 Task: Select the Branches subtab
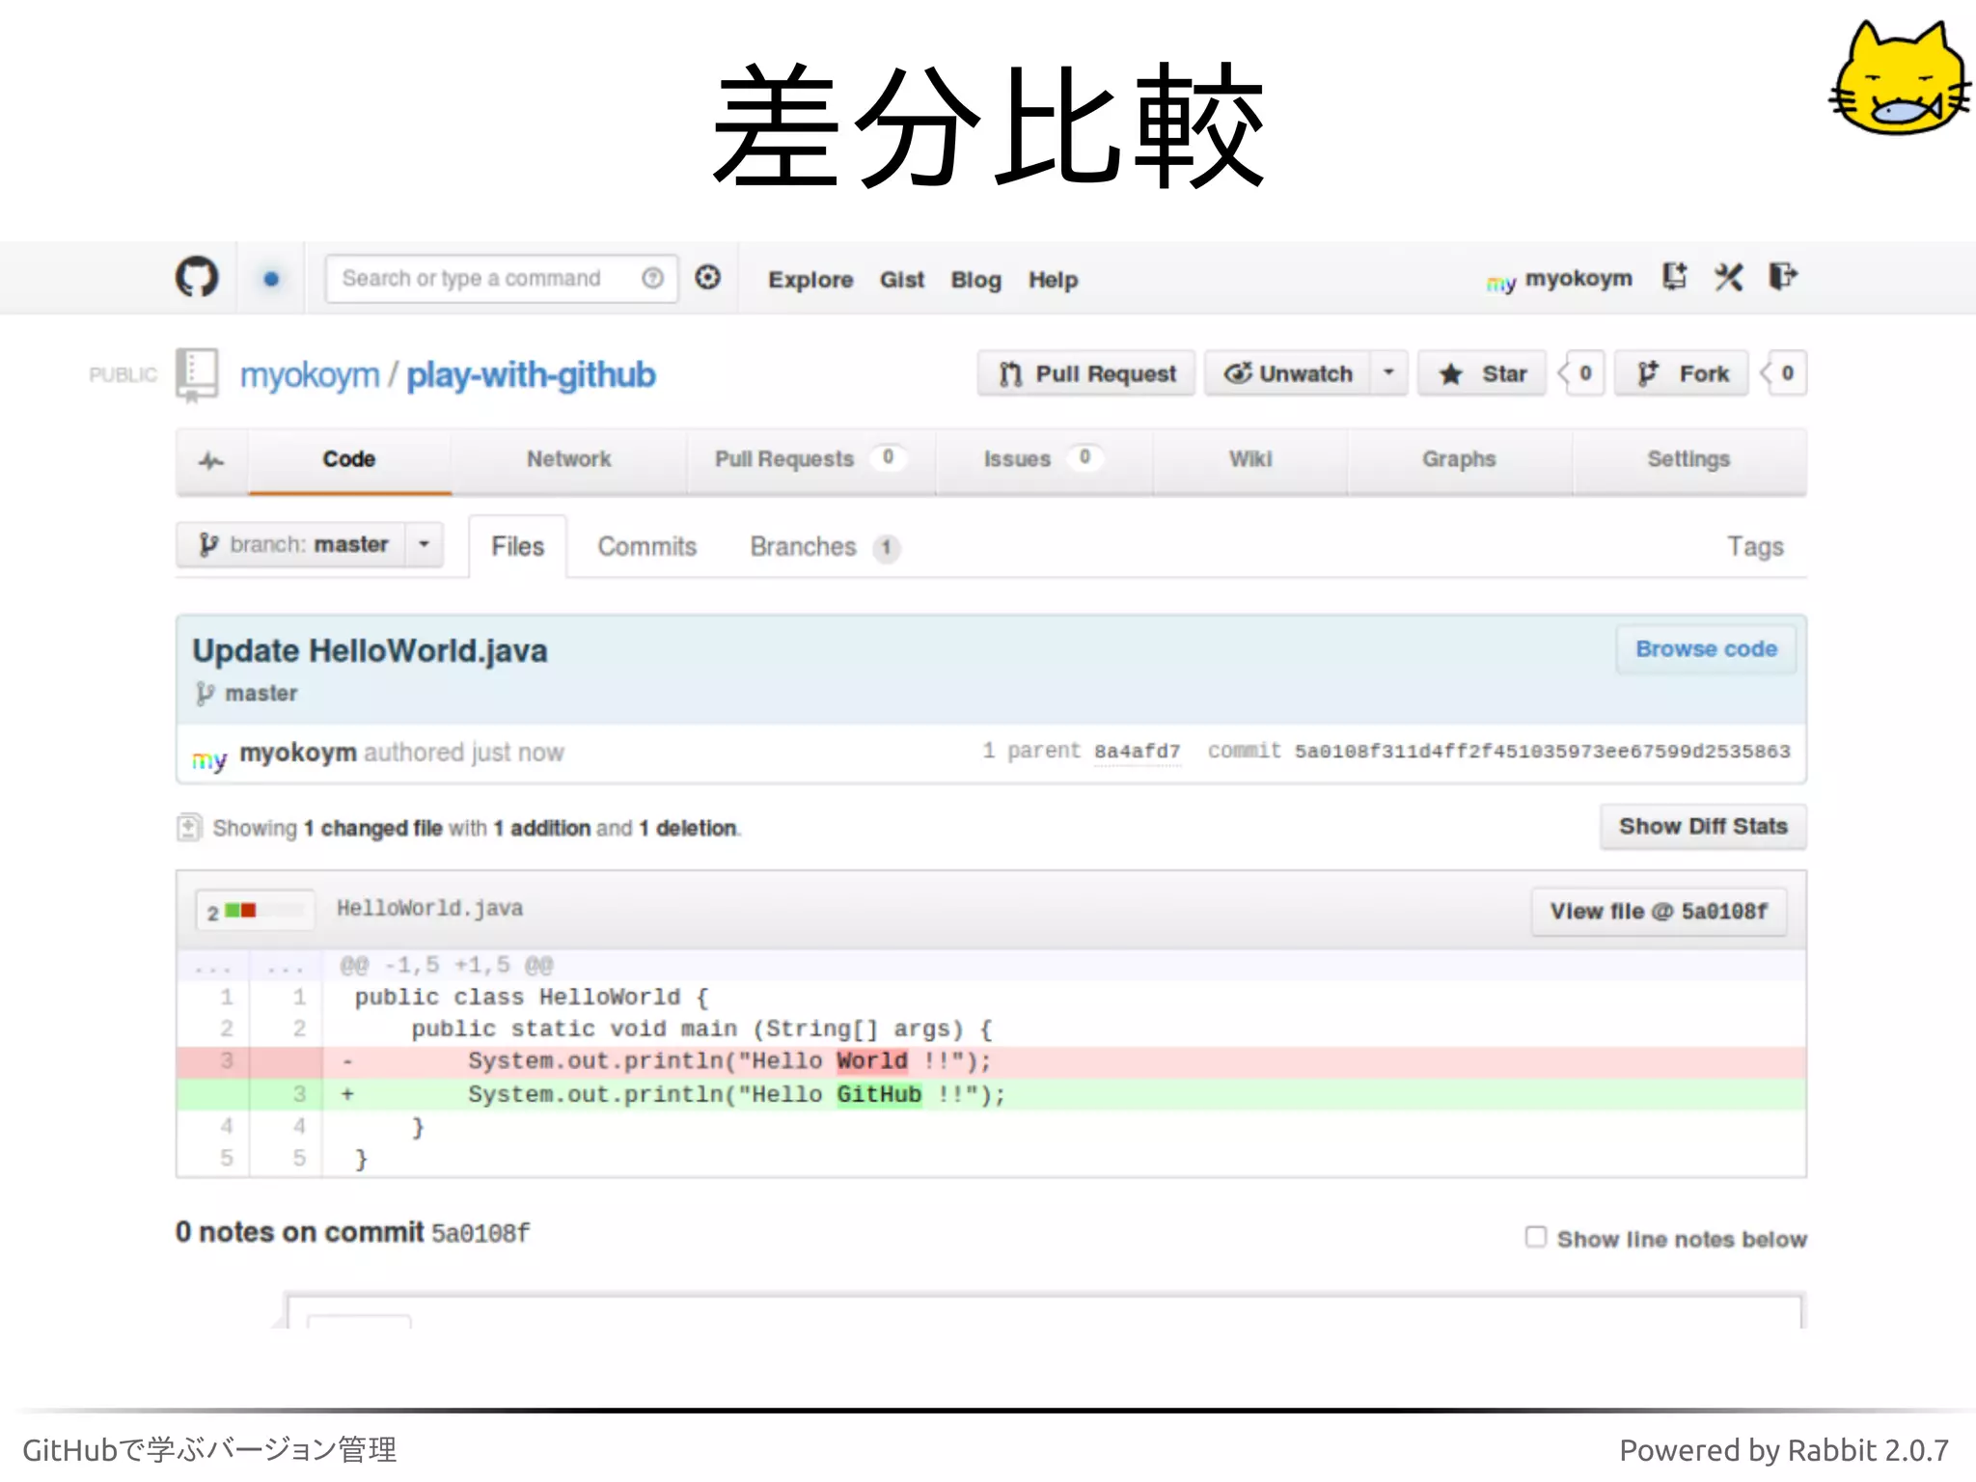[825, 547]
